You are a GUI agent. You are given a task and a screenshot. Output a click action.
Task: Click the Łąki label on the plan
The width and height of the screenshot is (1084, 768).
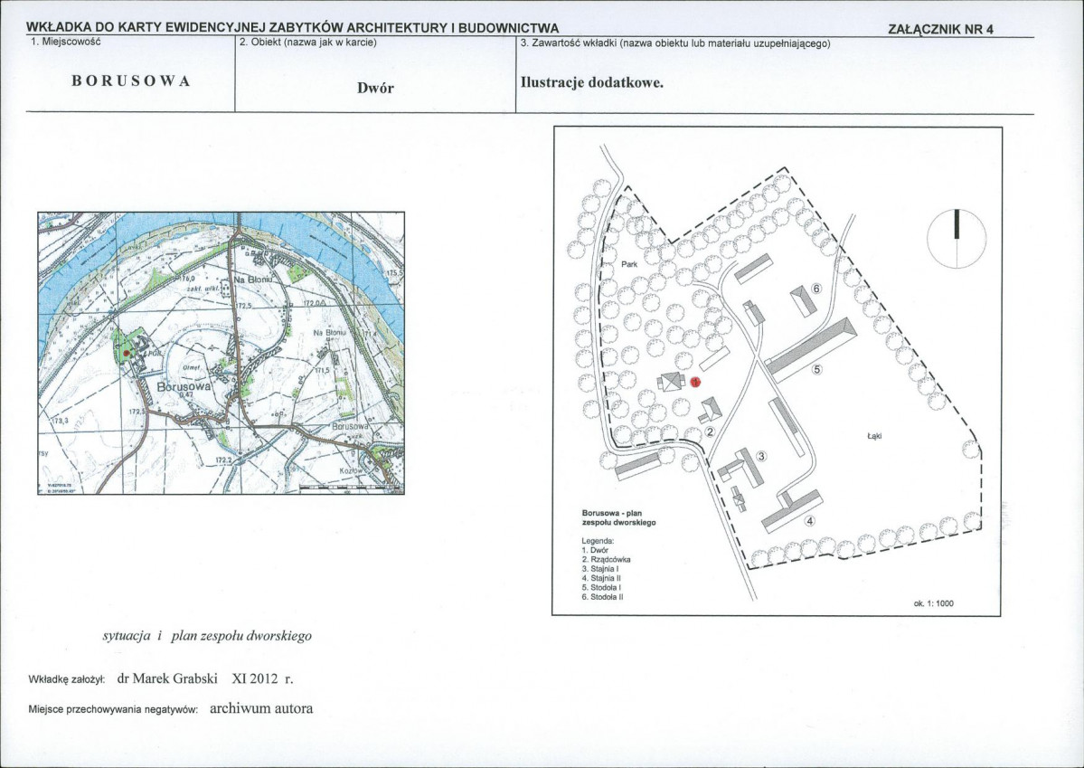click(874, 436)
